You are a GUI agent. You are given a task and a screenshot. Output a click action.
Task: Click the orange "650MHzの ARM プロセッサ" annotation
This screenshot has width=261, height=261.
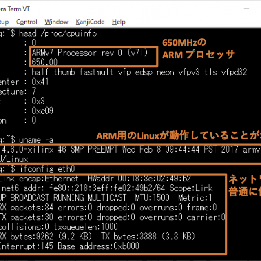pyautogui.click(x=199, y=49)
